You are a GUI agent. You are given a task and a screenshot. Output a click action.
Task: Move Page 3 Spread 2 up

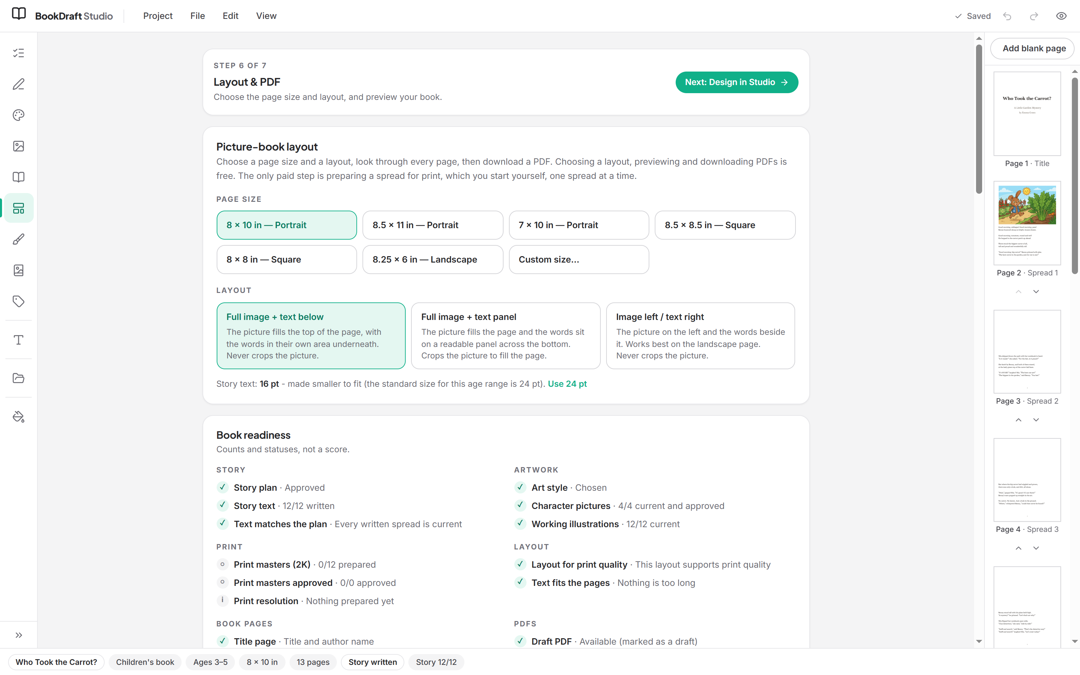pyautogui.click(x=1019, y=420)
